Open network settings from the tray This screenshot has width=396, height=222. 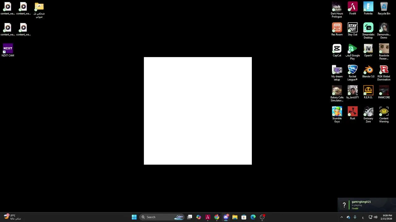coord(370,217)
